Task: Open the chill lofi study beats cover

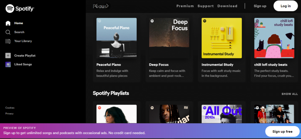Action: click(274, 38)
